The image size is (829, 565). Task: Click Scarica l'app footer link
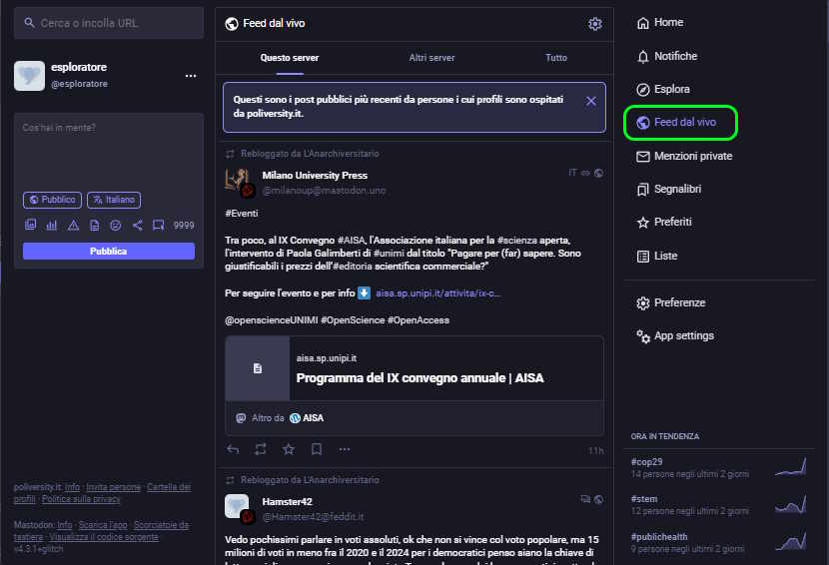pos(103,525)
